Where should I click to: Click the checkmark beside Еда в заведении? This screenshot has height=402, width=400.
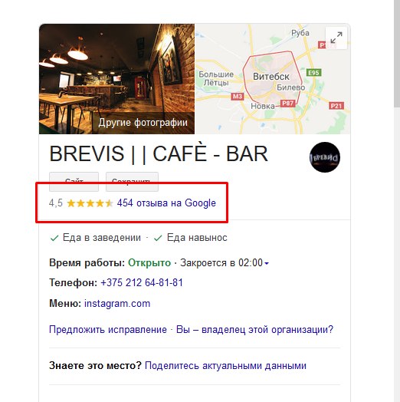tap(54, 238)
